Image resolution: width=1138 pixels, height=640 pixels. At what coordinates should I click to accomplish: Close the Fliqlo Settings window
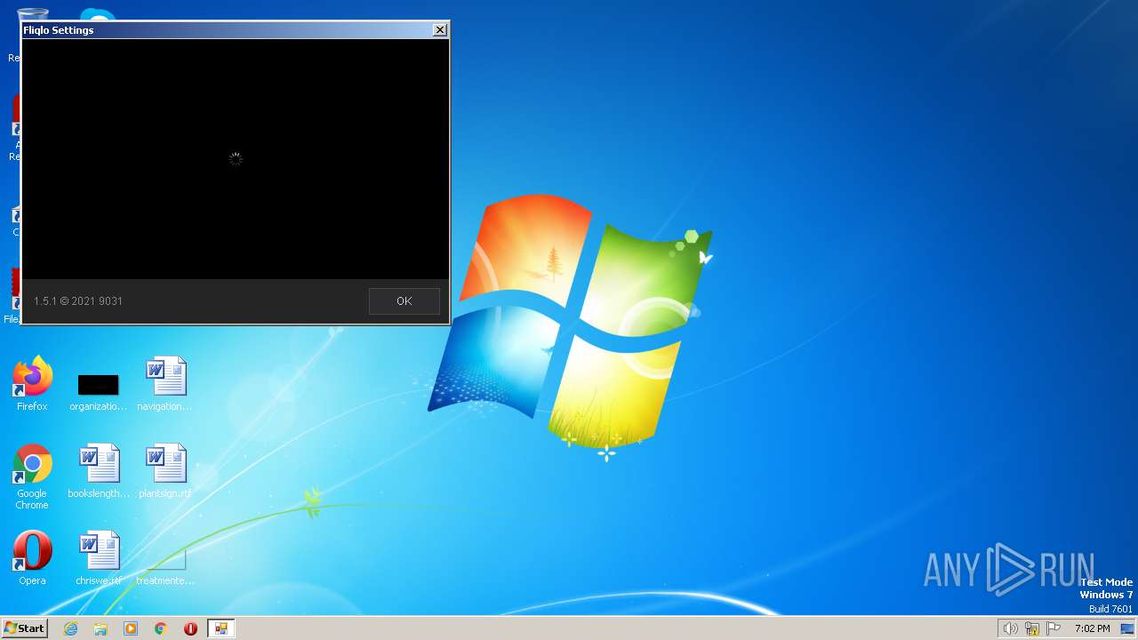point(439,29)
